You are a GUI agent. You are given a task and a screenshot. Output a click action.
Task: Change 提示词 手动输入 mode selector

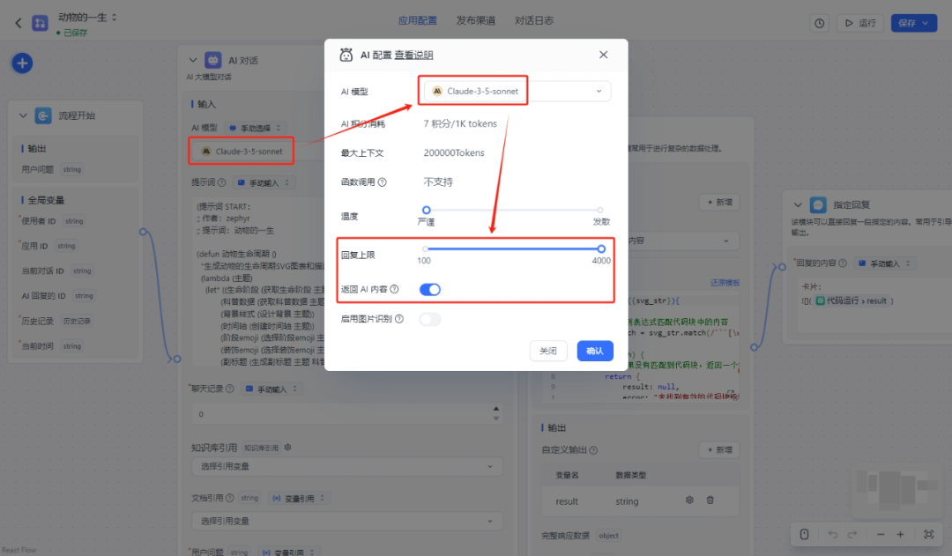tap(263, 182)
